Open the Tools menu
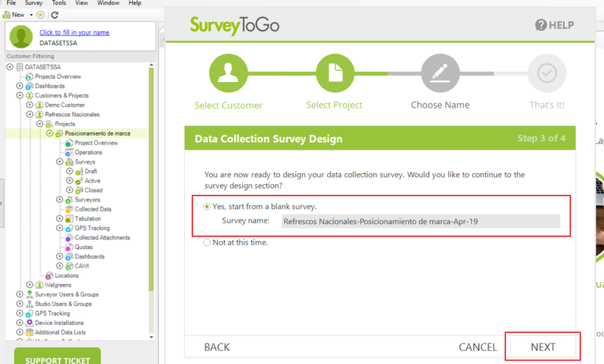 coord(59,3)
